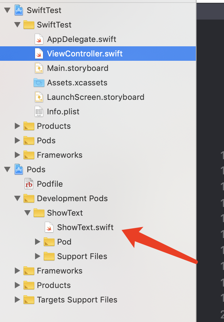Open the ShowText.swift file
Screen dimensions: 224x322
[85, 227]
